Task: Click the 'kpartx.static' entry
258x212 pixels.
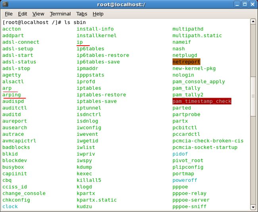Action: point(96,200)
